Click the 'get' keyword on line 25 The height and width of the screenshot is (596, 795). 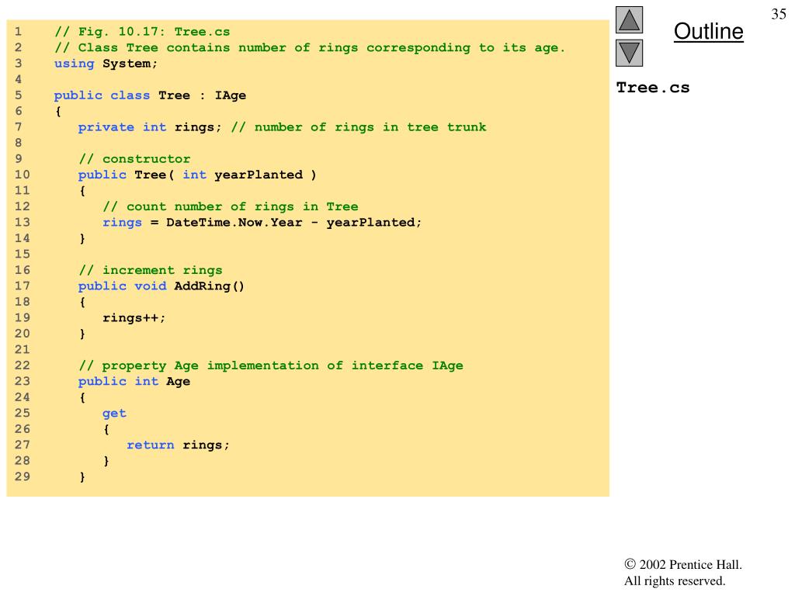114,413
